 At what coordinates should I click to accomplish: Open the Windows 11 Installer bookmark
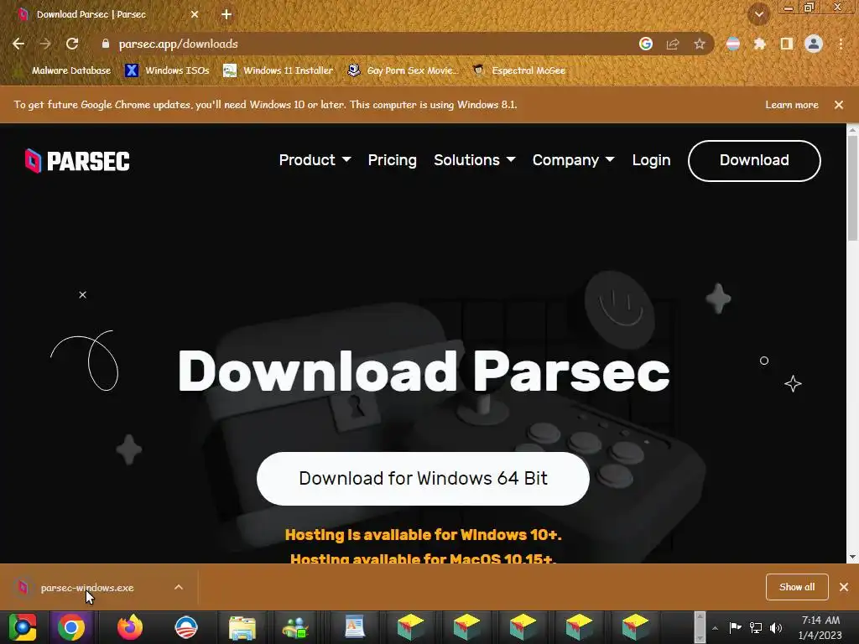tap(279, 70)
